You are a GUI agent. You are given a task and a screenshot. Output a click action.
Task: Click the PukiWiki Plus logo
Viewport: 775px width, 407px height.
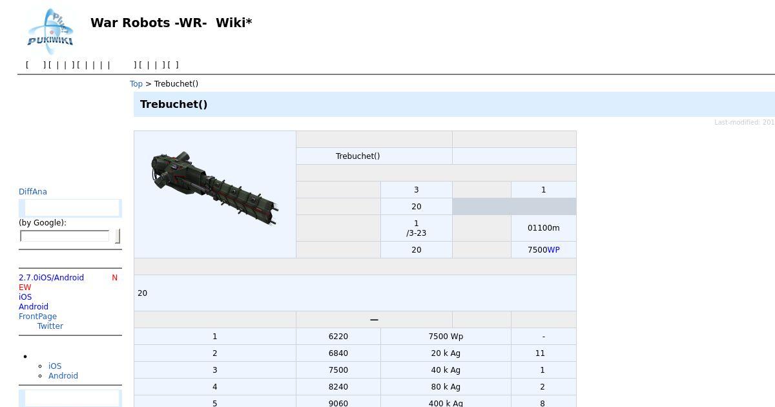click(50, 31)
